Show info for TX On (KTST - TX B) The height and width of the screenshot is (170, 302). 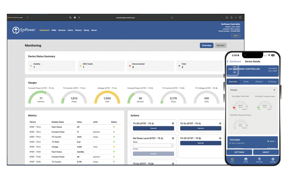point(173,164)
